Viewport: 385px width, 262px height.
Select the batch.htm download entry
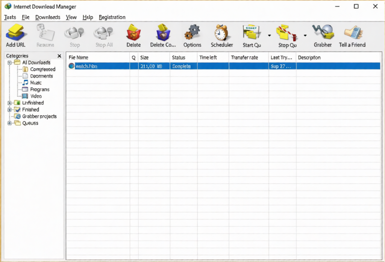[86, 66]
